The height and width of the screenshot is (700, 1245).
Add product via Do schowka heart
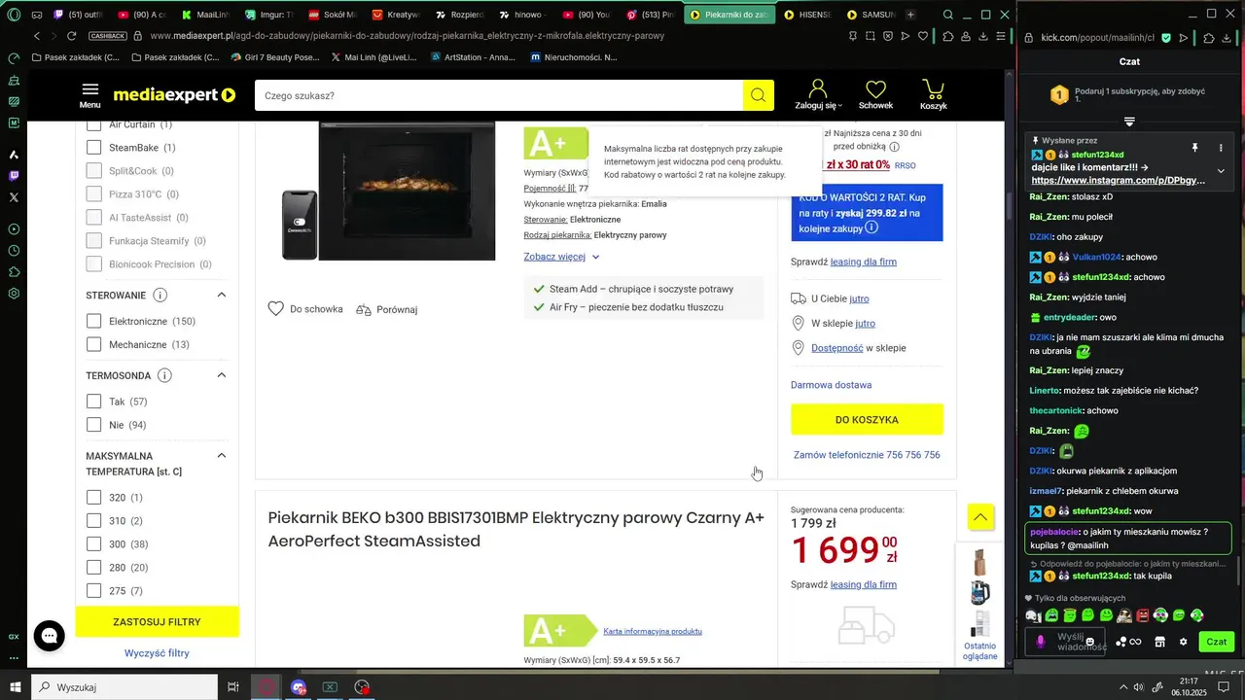pyautogui.click(x=276, y=309)
